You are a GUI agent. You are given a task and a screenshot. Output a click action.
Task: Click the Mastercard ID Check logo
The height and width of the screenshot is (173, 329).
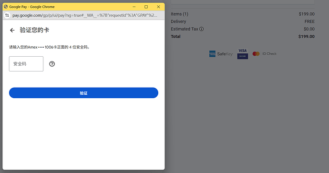pyautogui.click(x=264, y=54)
